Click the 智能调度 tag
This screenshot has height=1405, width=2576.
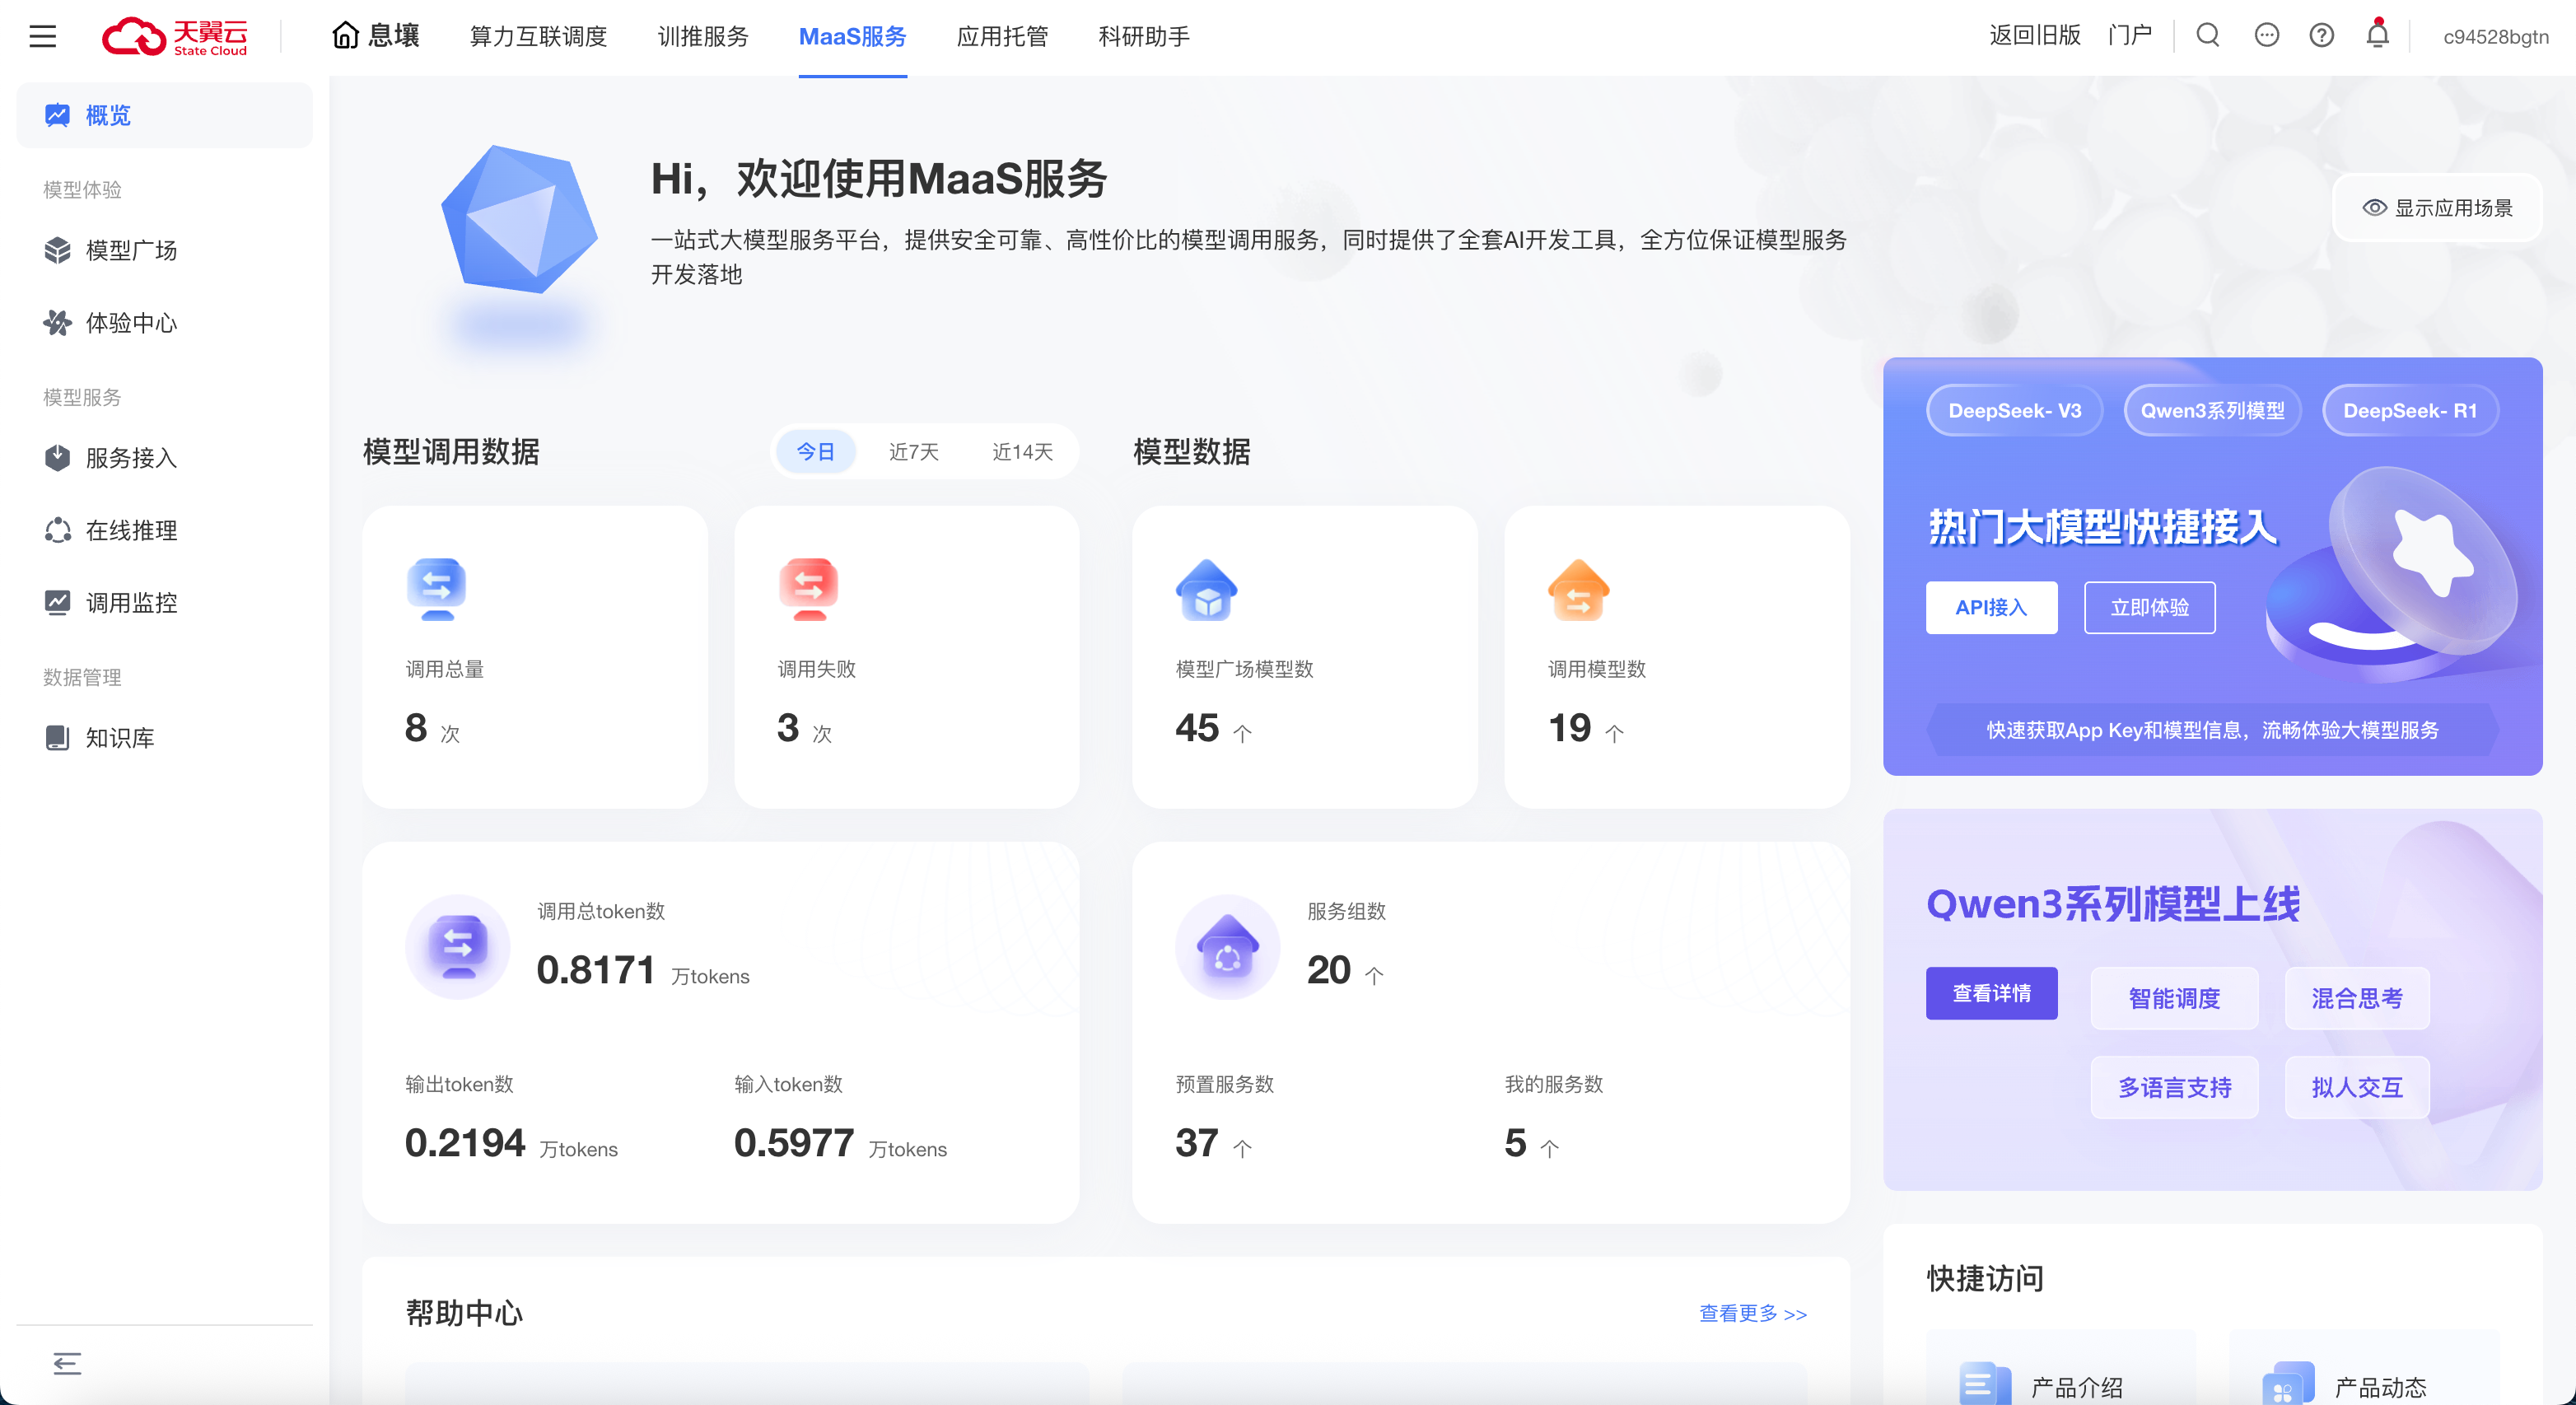pos(2174,998)
